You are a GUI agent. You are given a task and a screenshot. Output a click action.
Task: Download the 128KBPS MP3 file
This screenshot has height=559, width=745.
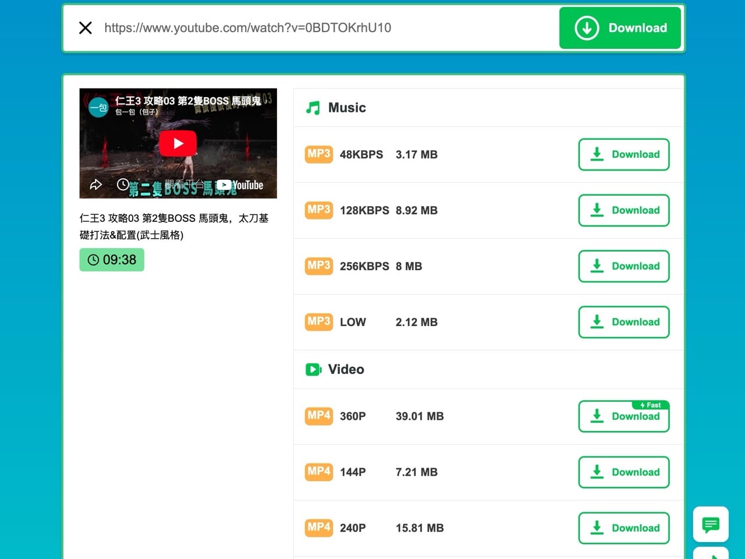[623, 211]
